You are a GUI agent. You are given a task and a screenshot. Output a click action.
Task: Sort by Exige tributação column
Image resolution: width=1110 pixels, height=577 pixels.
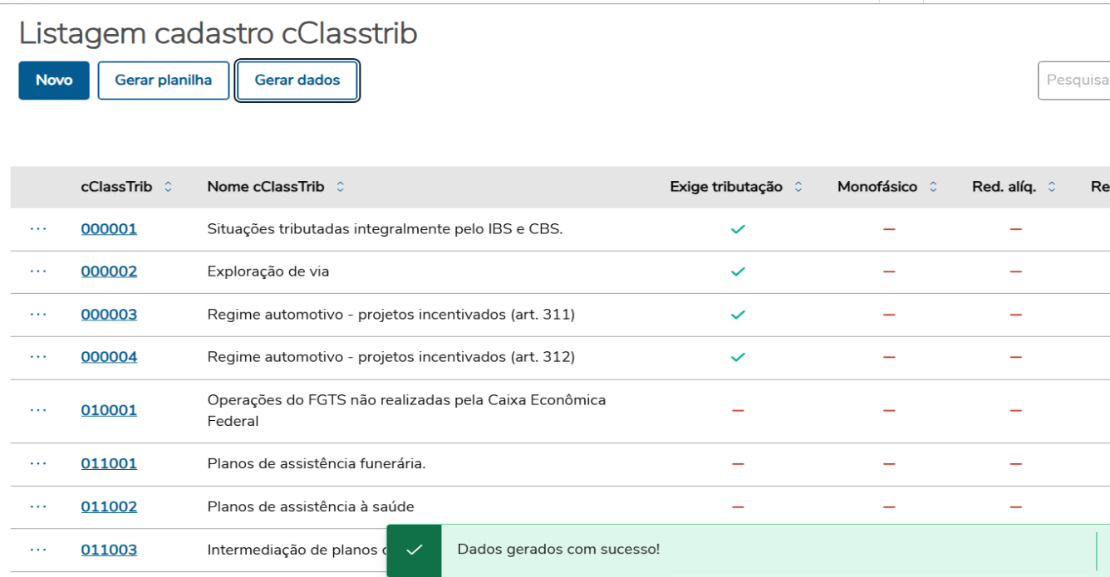tap(798, 188)
